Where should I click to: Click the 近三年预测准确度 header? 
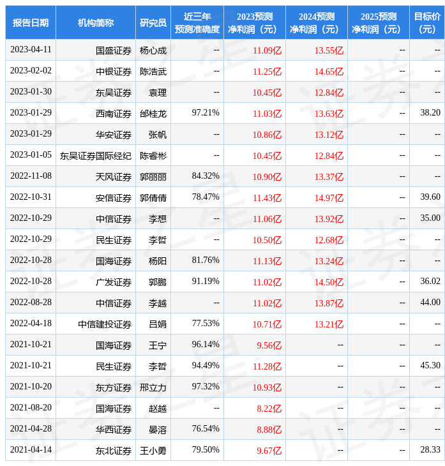click(x=197, y=23)
